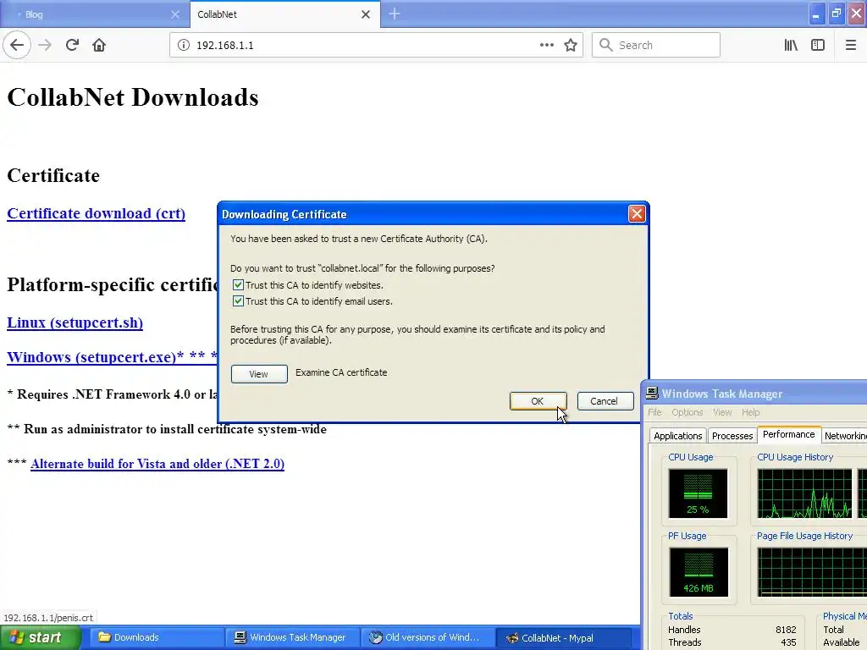
Task: Select CollabNet - Mypal taskbar button
Action: [x=564, y=638]
